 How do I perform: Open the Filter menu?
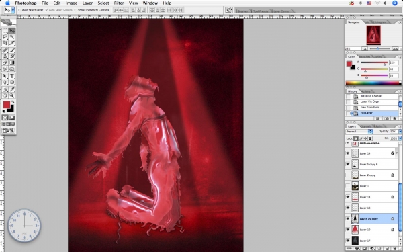coord(119,3)
